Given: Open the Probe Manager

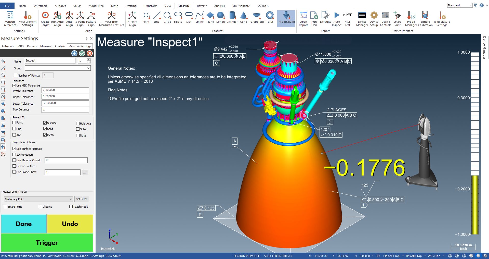Looking at the screenshot, I should tap(411, 18).
